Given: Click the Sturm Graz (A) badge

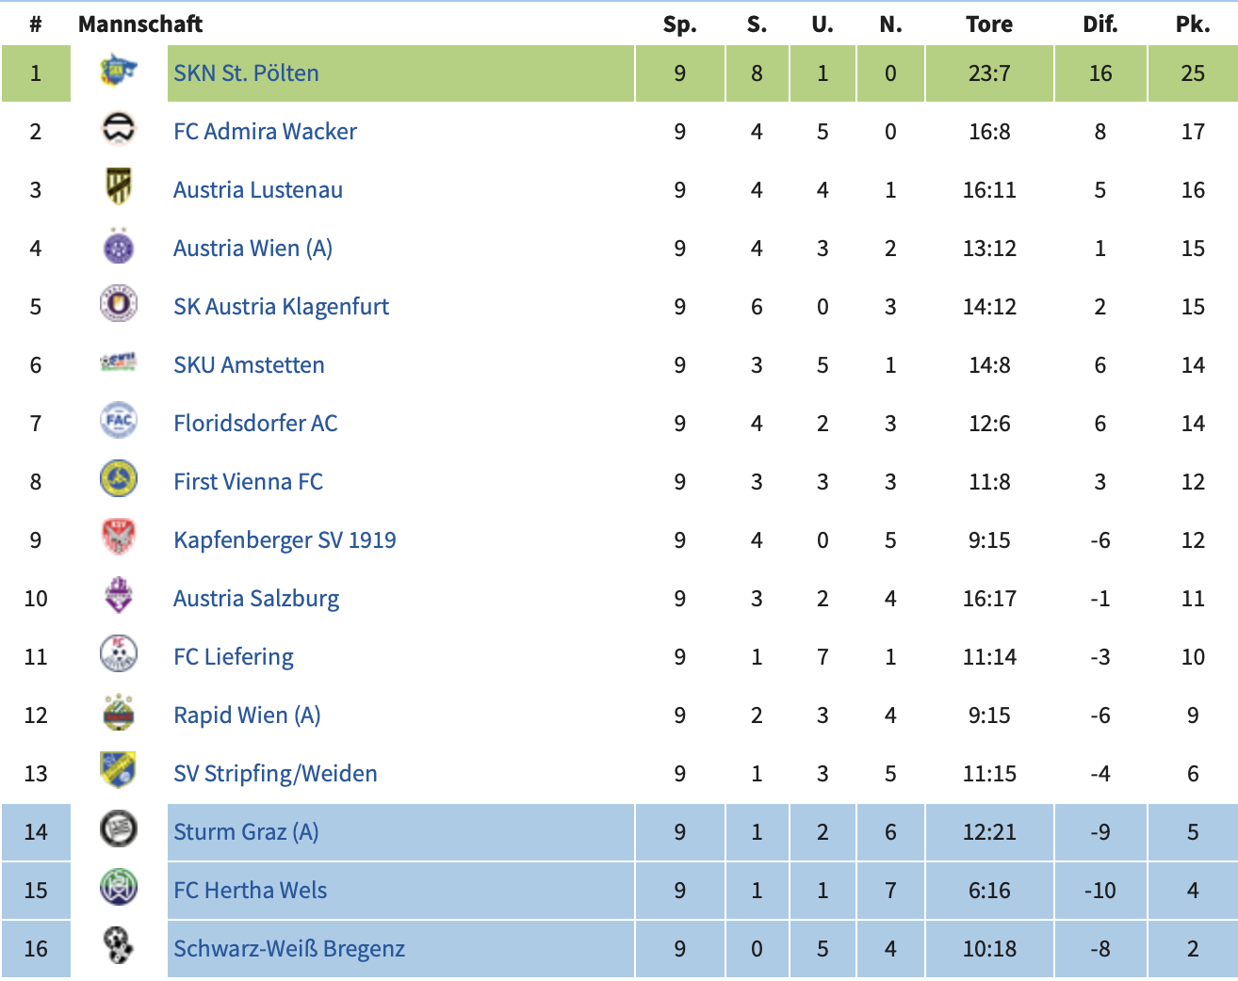Looking at the screenshot, I should point(119,830).
